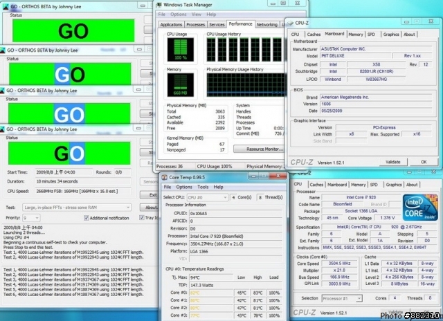The width and height of the screenshot is (443, 321).
Task: Switch to Graphics tab in upper CPU-Z window
Action: coord(391,34)
